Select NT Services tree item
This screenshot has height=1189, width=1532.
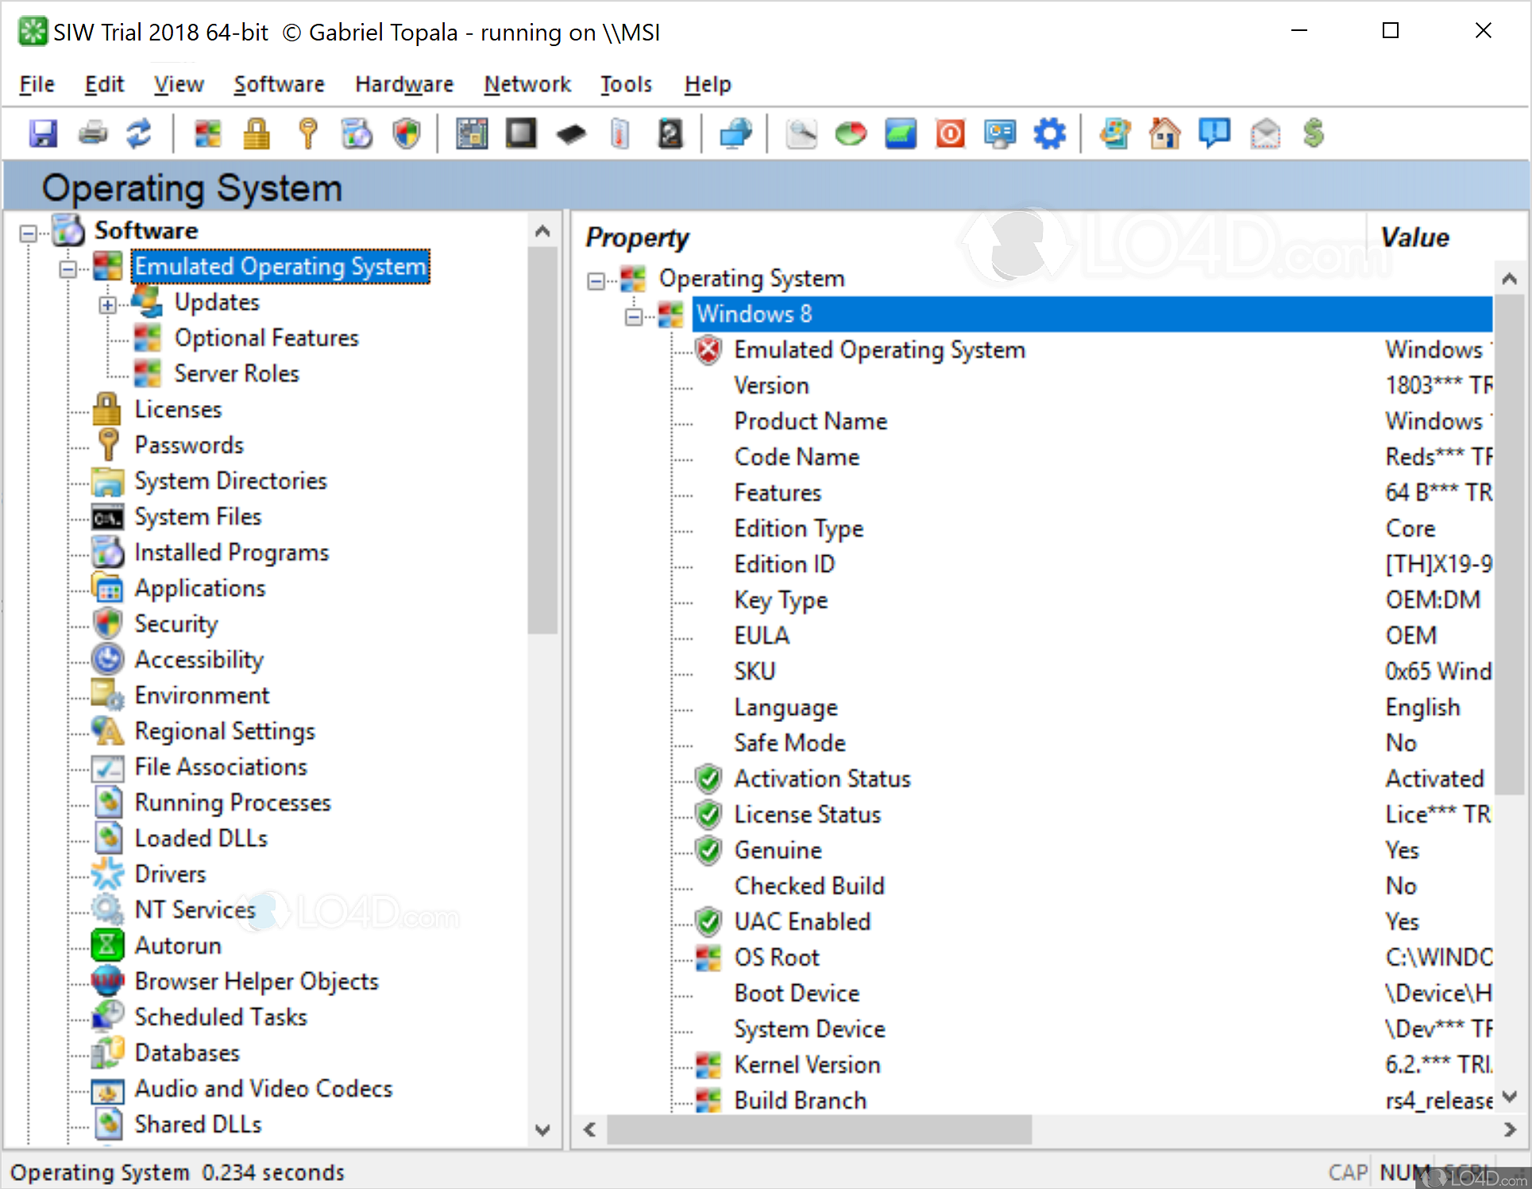195,909
